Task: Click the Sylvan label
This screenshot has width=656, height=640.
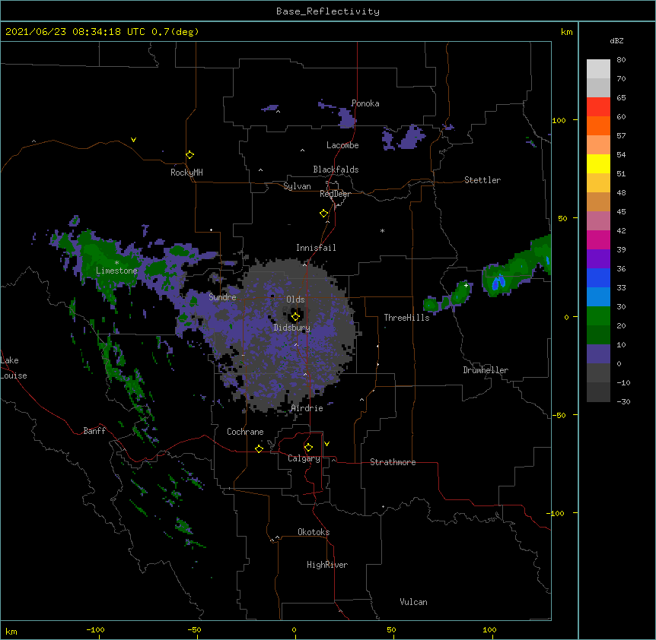Action: (x=297, y=186)
